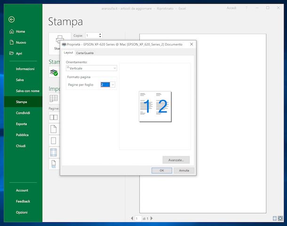Click the Apri folder icon
This screenshot has width=287, height=226.
(11, 53)
